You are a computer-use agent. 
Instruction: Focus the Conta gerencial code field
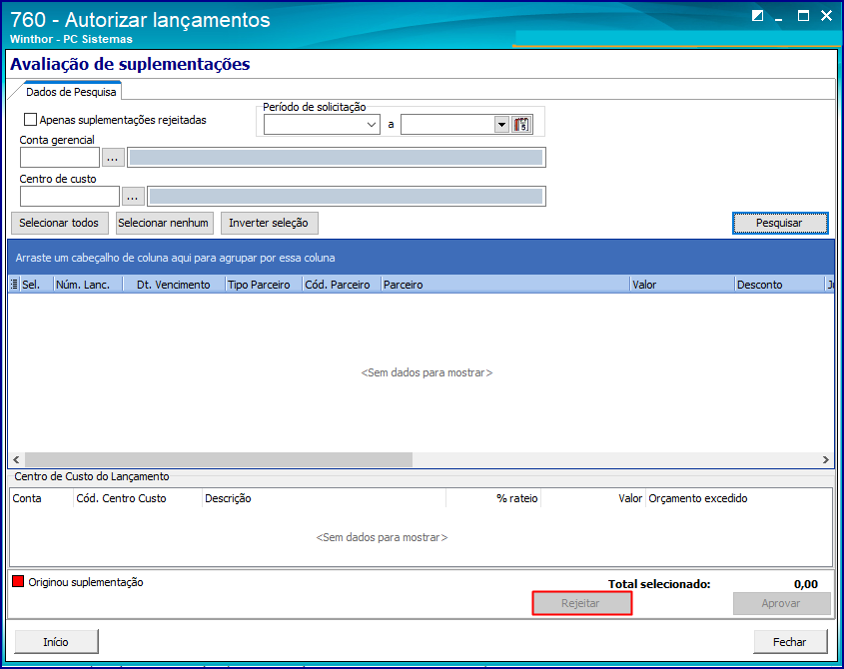point(60,158)
